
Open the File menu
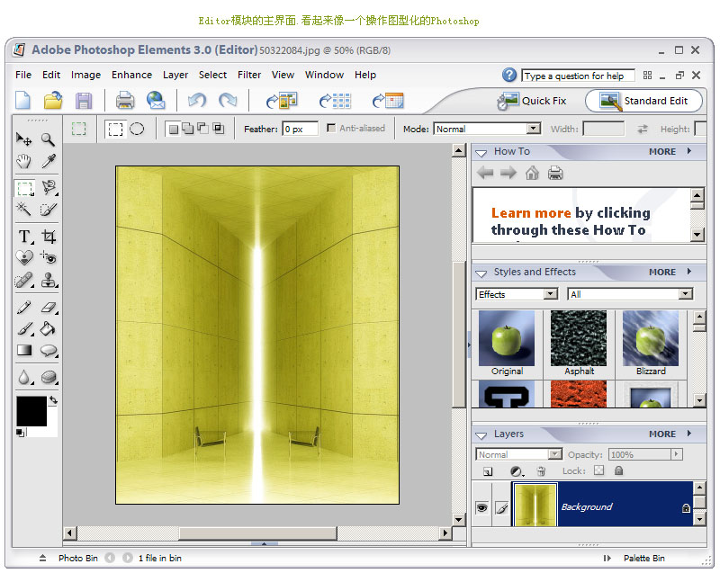(x=23, y=75)
